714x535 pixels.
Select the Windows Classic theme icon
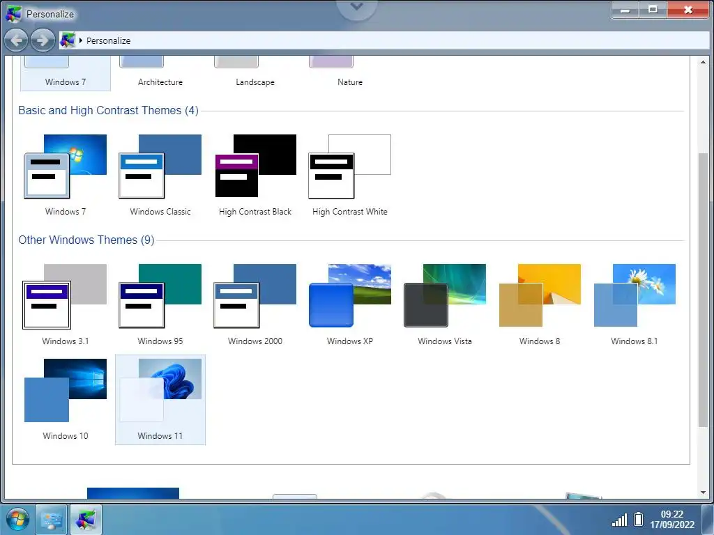coord(160,166)
